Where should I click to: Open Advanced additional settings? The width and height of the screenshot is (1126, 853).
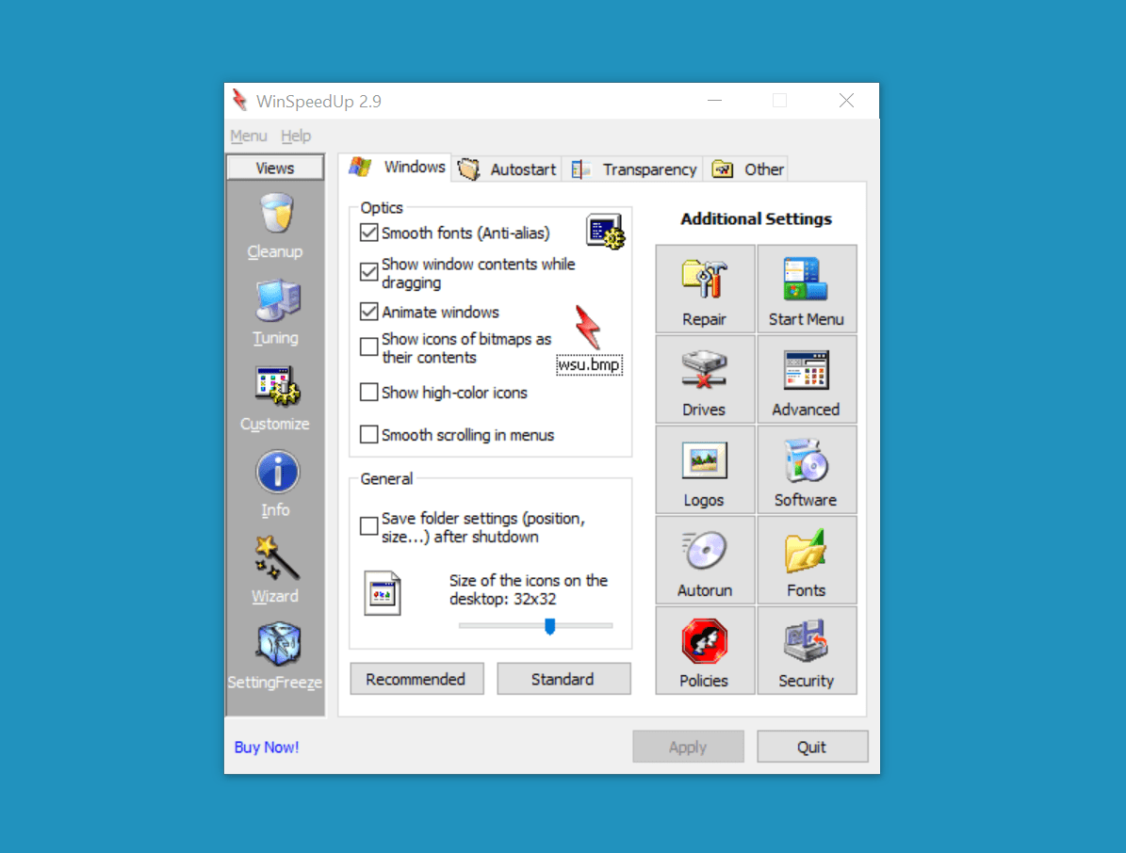pos(807,379)
